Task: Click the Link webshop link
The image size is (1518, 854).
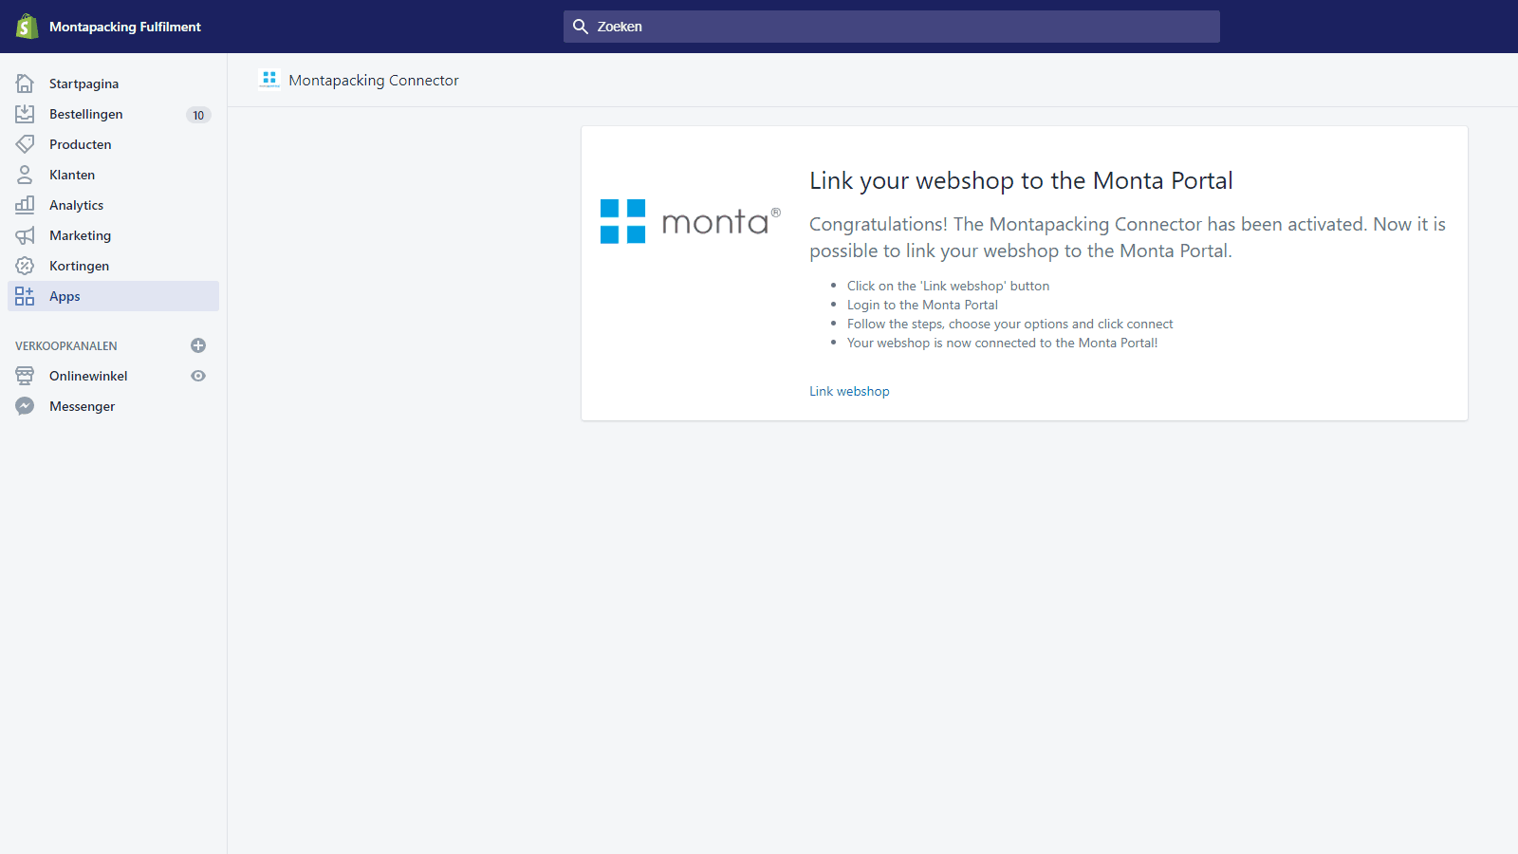Action: point(849,391)
